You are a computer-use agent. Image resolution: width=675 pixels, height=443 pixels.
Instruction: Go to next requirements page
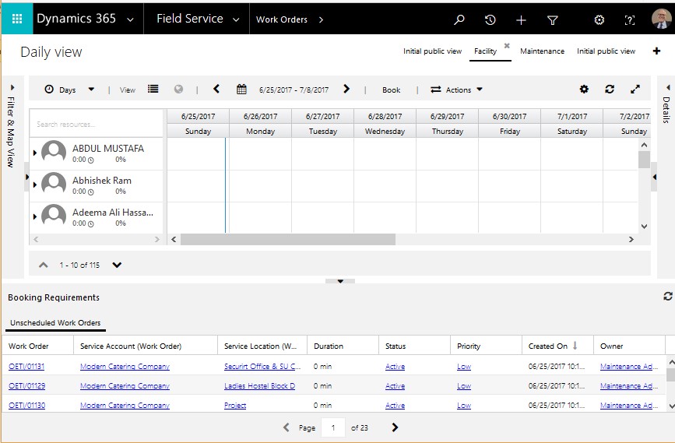click(395, 427)
